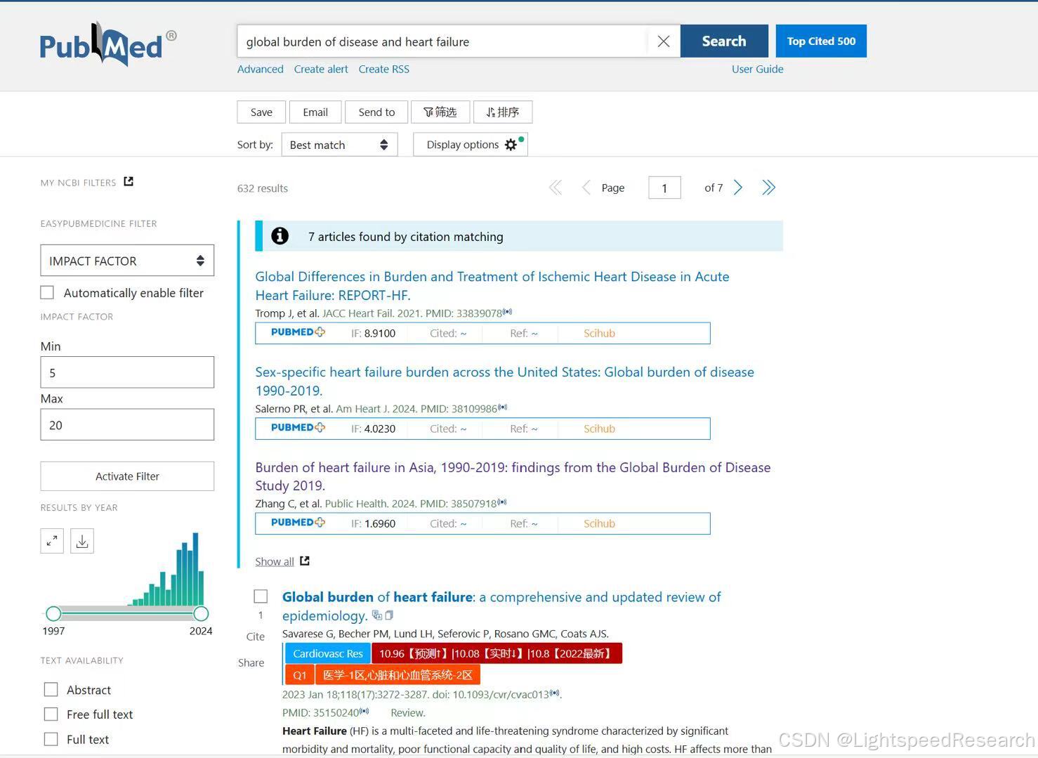Click translate icon after 'epidemiology.' title
The height and width of the screenshot is (758, 1038).
click(376, 615)
